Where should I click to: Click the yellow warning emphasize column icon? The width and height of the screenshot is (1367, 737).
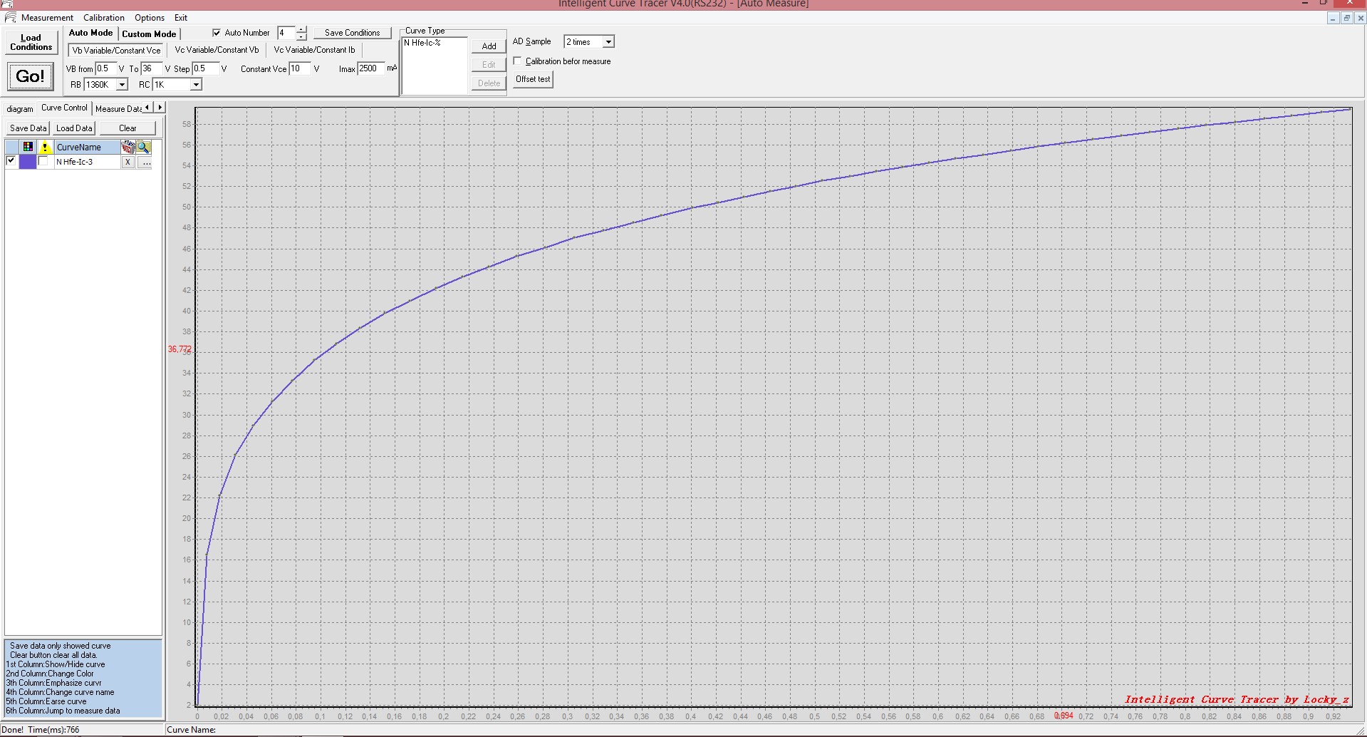pyautogui.click(x=45, y=147)
